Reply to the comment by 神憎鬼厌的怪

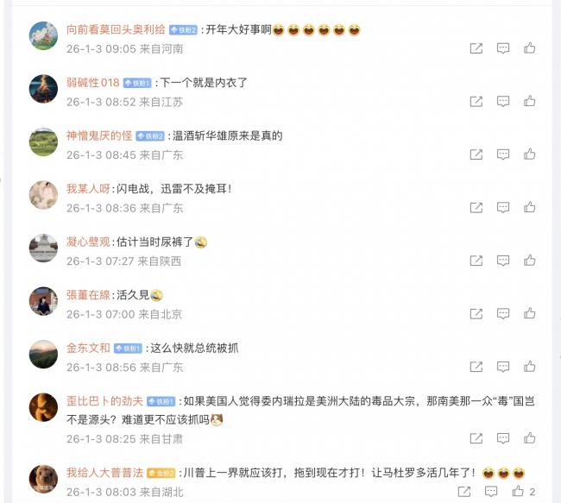tap(503, 154)
